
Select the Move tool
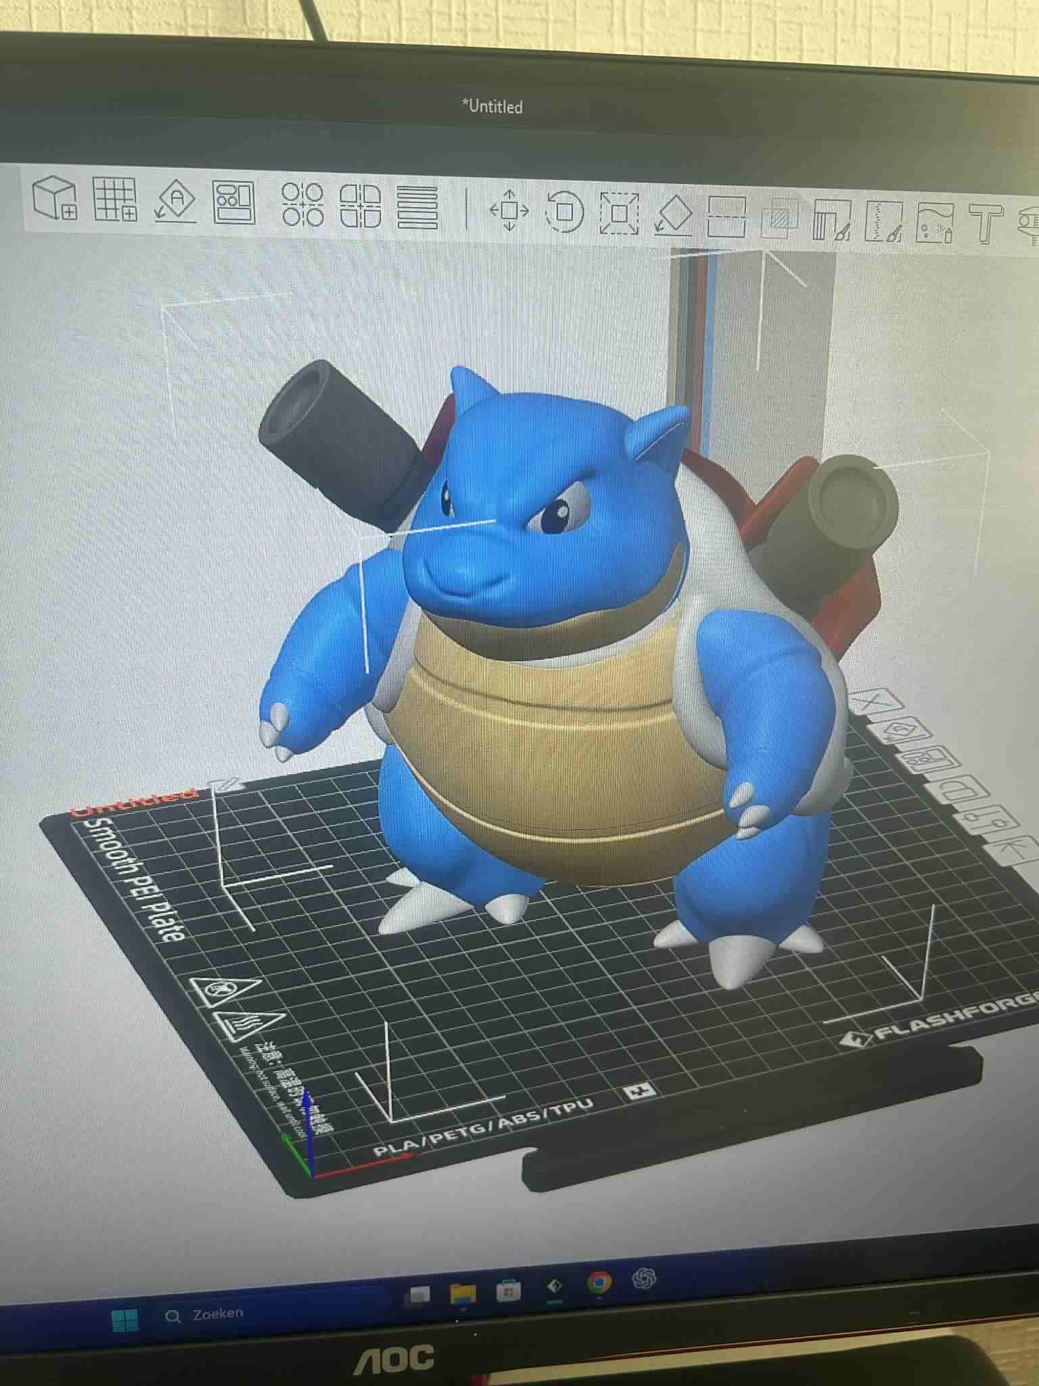coord(510,210)
